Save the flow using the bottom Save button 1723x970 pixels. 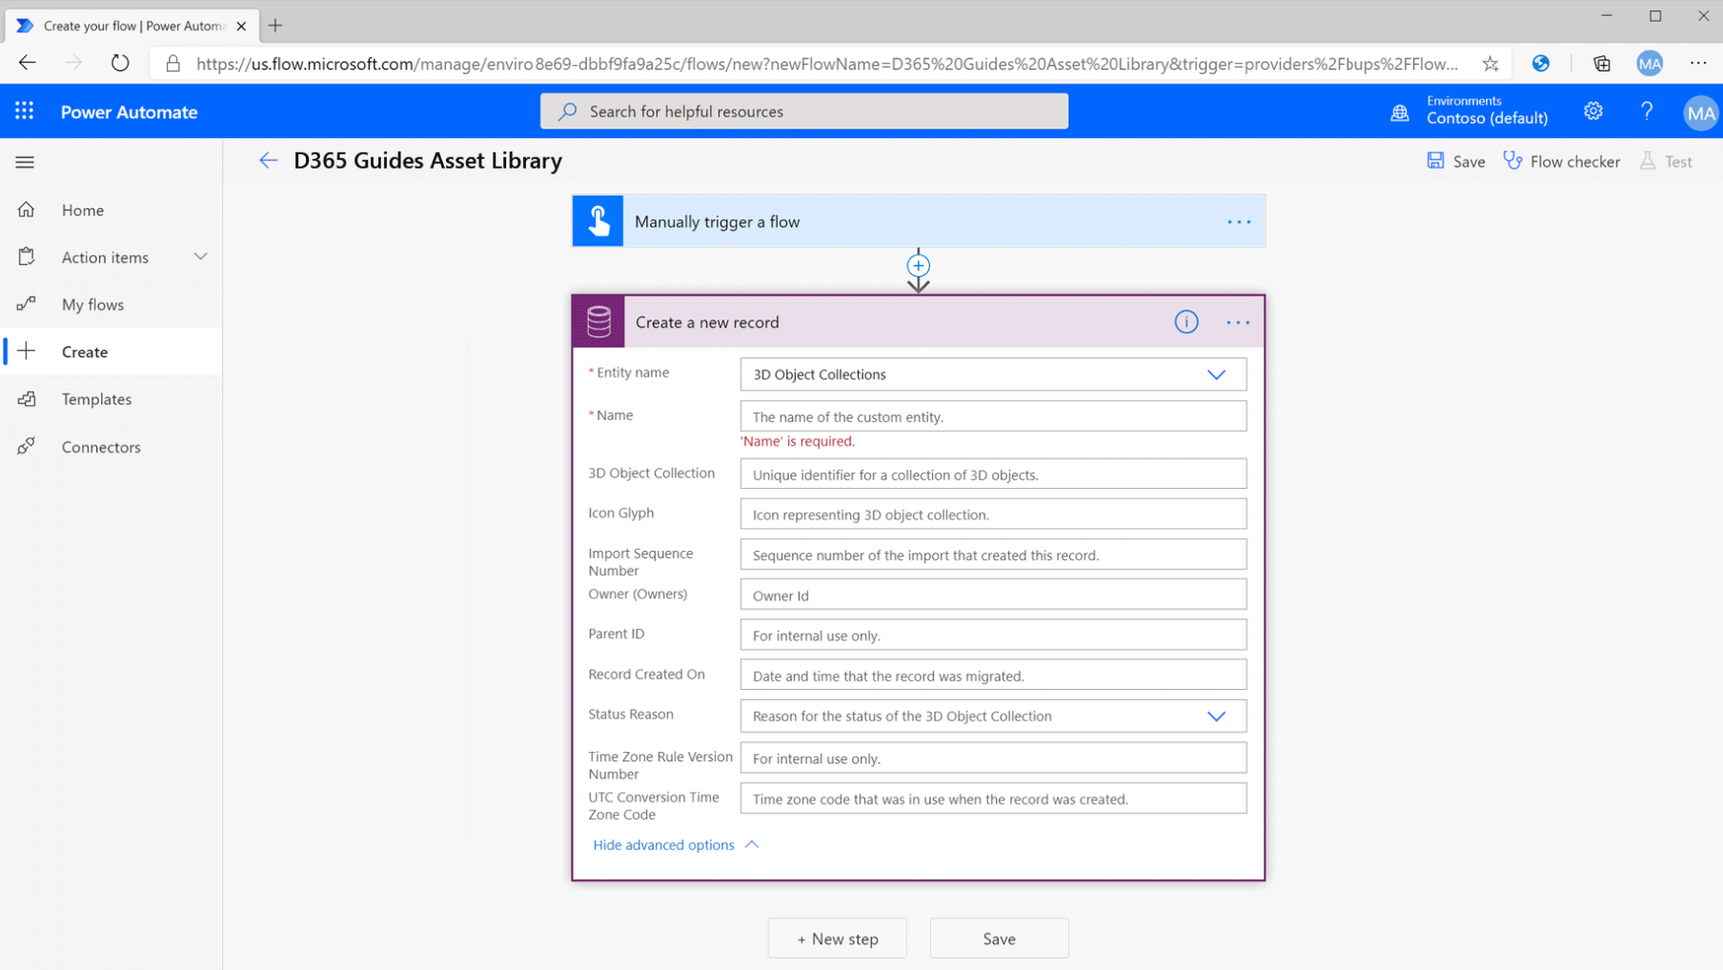(999, 938)
